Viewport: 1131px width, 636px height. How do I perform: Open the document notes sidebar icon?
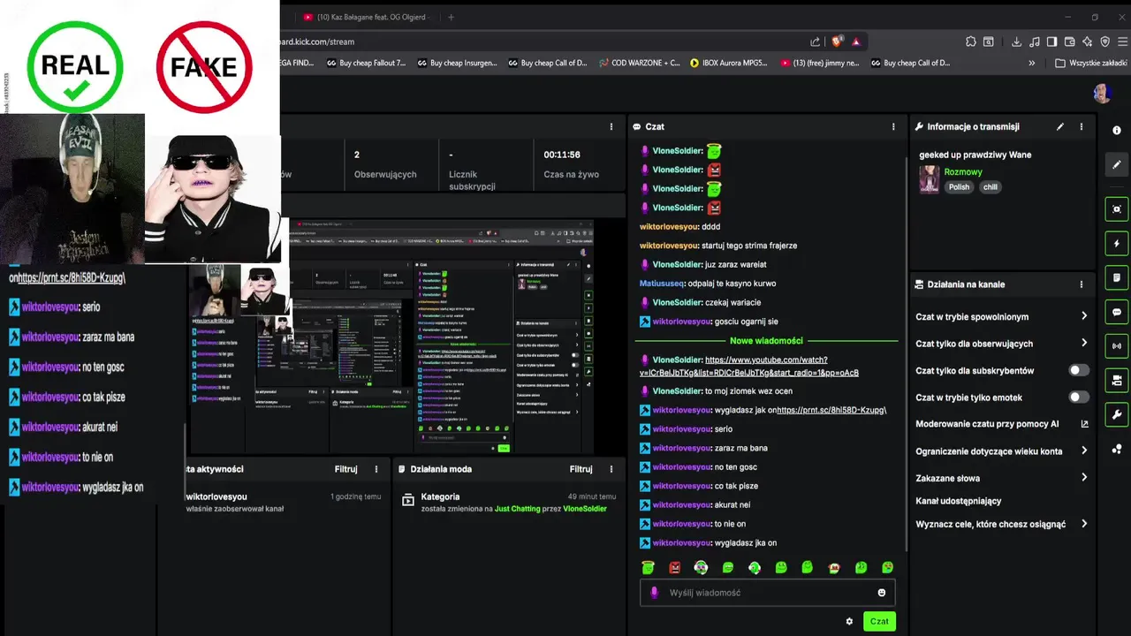pos(1117,277)
